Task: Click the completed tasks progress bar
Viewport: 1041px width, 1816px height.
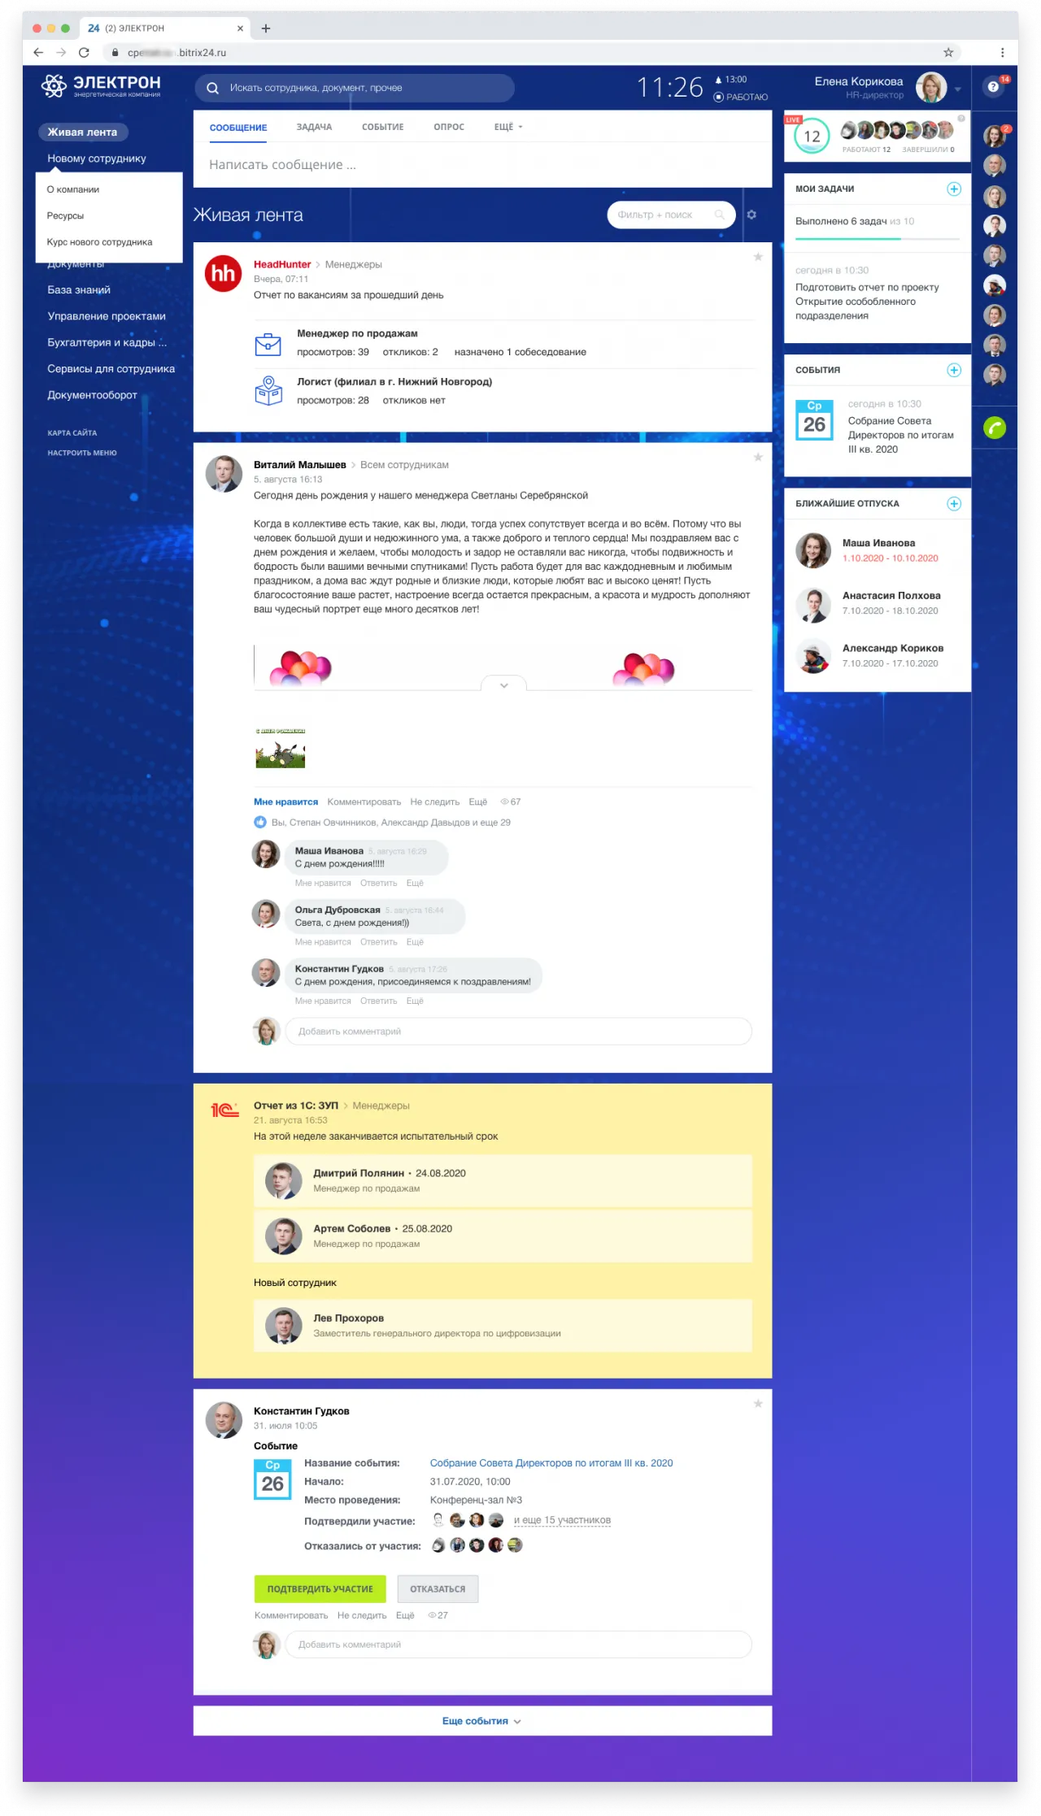Action: [877, 239]
